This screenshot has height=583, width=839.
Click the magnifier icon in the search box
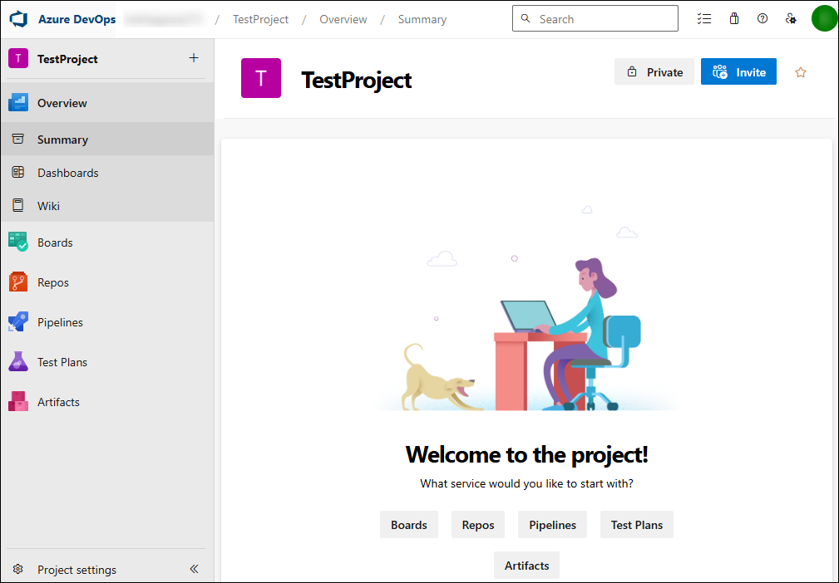click(x=526, y=19)
